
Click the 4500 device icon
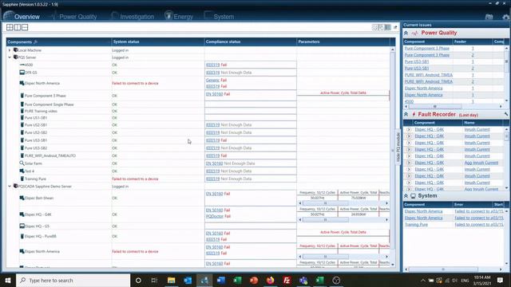pos(22,65)
